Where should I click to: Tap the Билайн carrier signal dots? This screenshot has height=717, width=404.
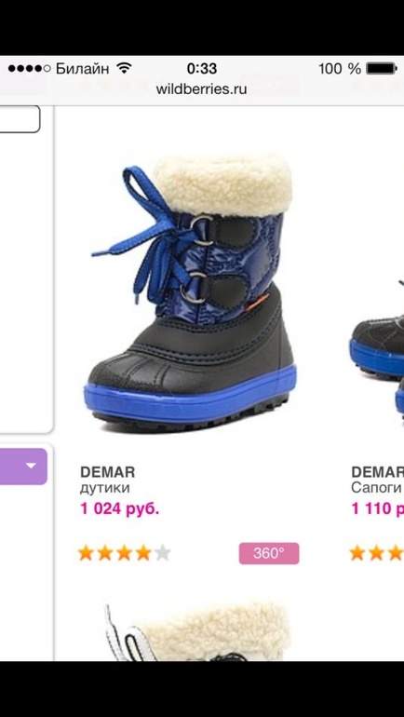coord(29,69)
